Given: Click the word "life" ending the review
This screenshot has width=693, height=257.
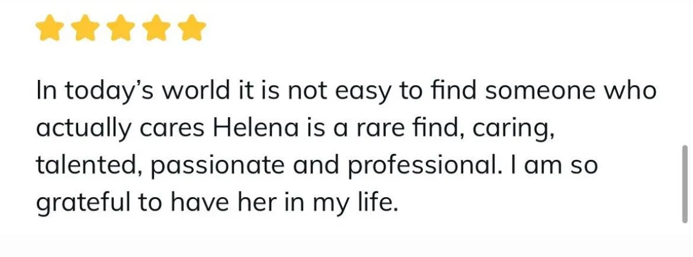Looking at the screenshot, I should point(378,203).
